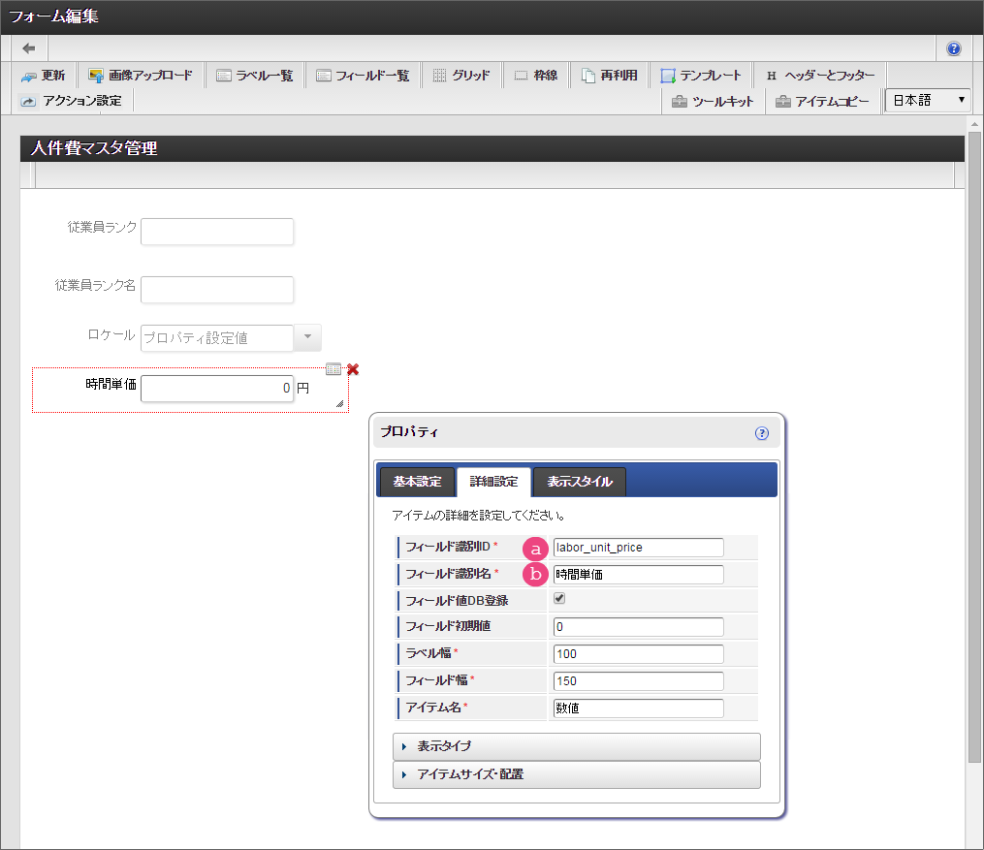Click フィールド識別ID input field
The height and width of the screenshot is (850, 984).
[638, 548]
